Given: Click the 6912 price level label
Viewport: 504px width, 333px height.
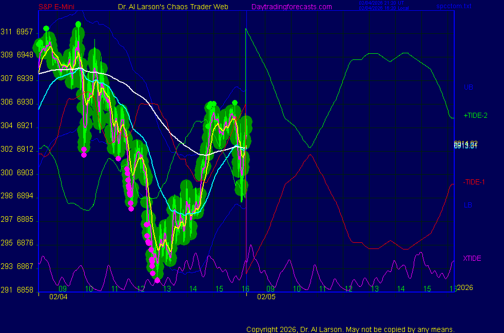Looking at the screenshot, I should coord(25,150).
